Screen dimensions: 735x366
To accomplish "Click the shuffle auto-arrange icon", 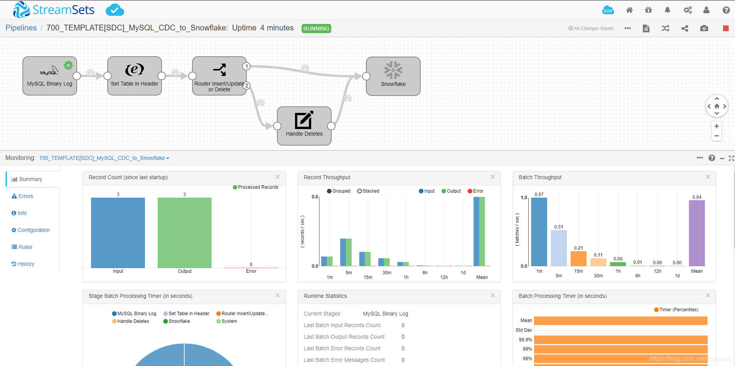I will coord(666,28).
